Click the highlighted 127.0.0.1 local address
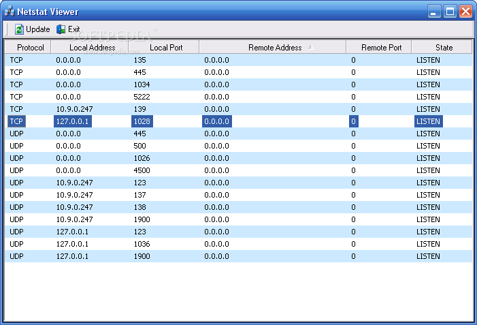 [x=73, y=121]
